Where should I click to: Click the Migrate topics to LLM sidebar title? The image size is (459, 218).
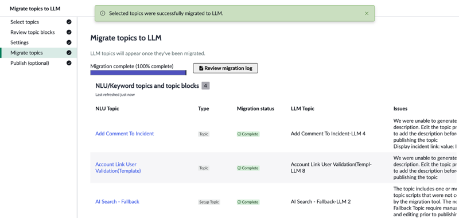[x=35, y=9]
